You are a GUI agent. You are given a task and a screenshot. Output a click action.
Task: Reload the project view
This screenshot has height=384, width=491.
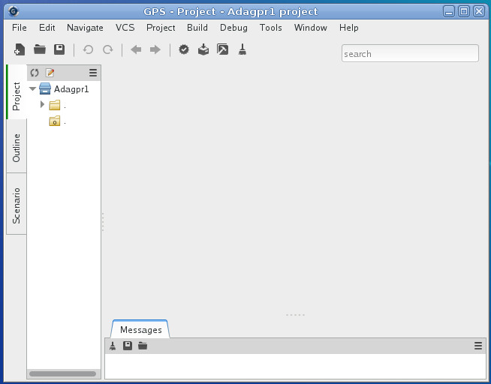(35, 73)
